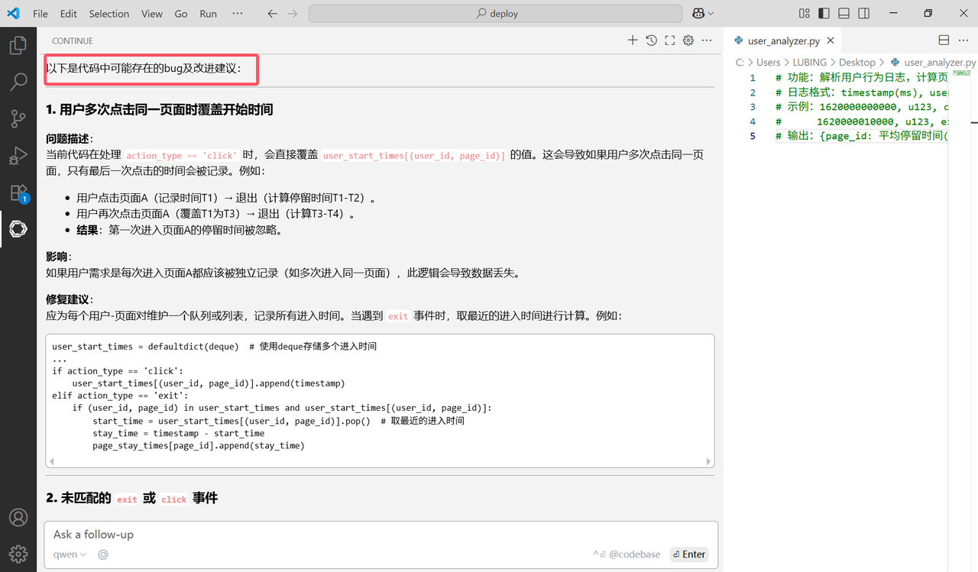This screenshot has height=572, width=978.
Task: Select the Continue extension icon in activity bar
Action: 18,228
